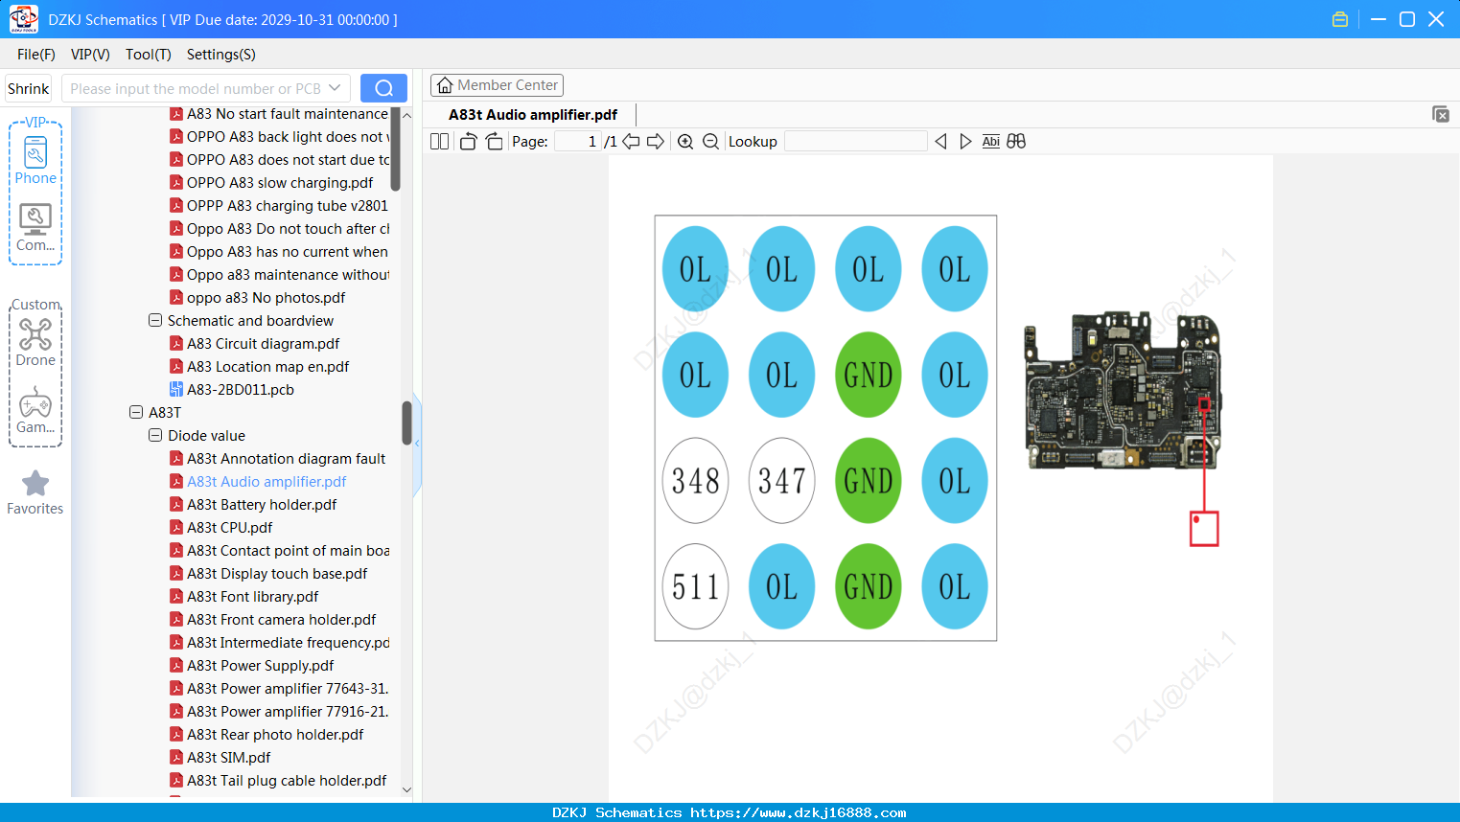
Task: Open A83t SIM.pdf
Action: click(228, 758)
